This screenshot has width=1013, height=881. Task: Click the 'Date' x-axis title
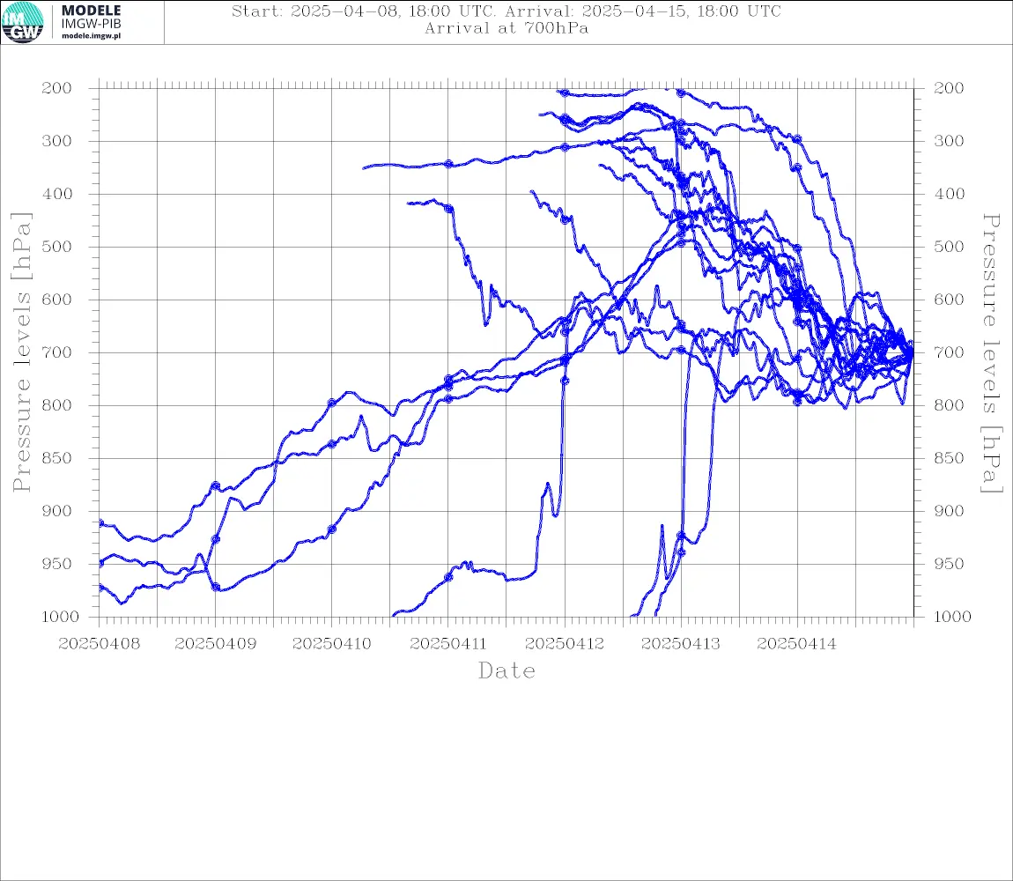coord(507,670)
